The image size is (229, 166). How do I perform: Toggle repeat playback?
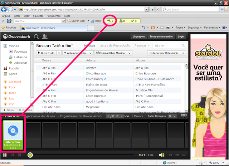coord(177,155)
